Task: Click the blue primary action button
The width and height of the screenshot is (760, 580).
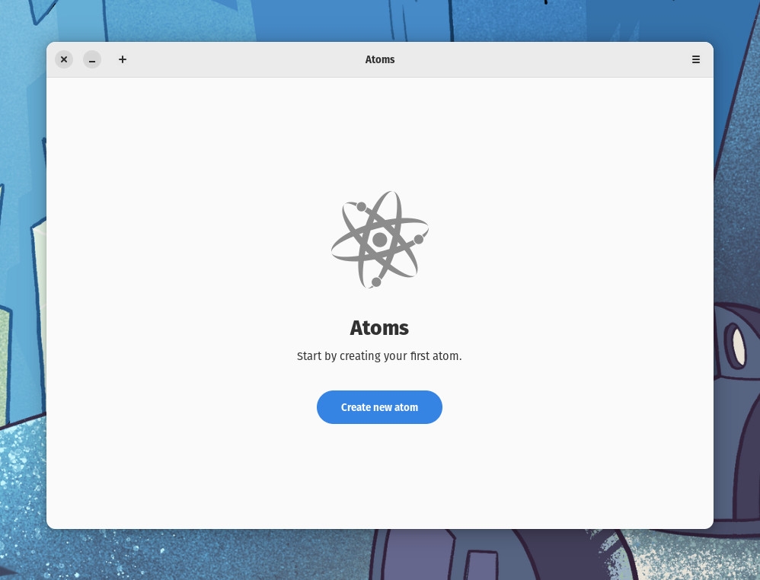Action: coord(379,407)
